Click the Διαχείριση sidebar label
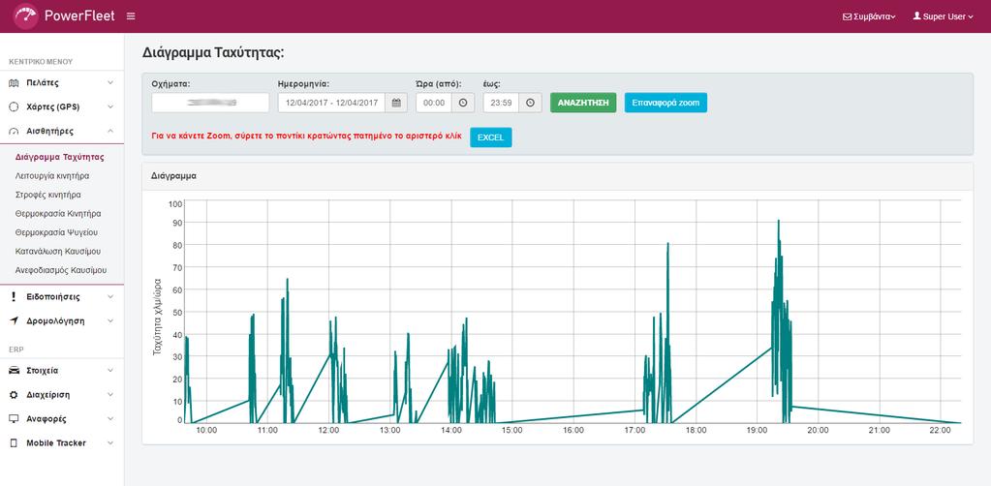 pyautogui.click(x=48, y=395)
